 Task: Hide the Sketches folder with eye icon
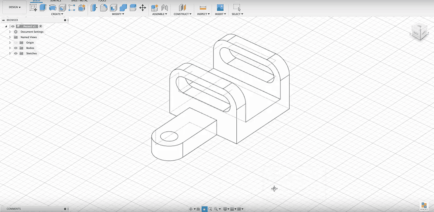pos(16,53)
